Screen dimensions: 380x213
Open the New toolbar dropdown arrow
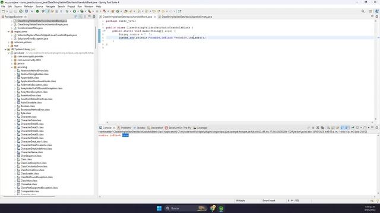[7, 11]
